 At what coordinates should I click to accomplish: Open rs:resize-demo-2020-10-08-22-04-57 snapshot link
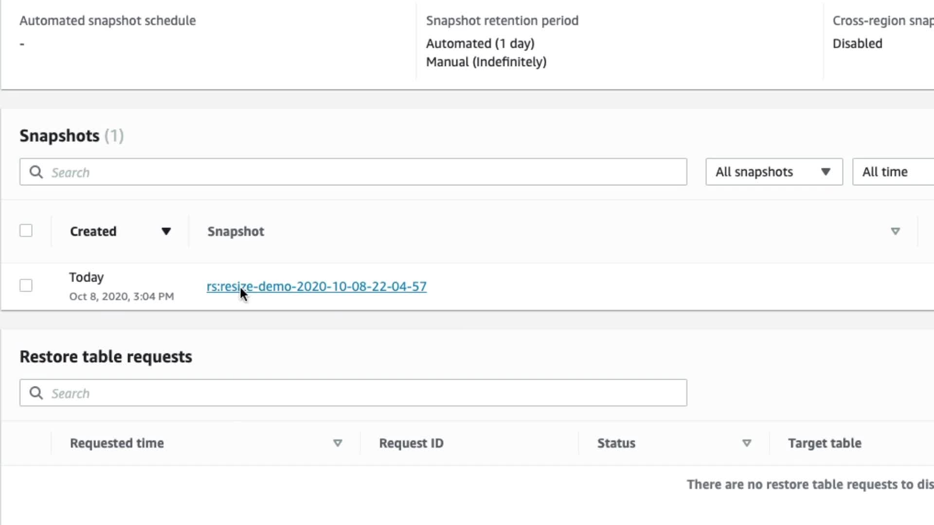316,287
